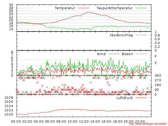Click the 1020 pressure axis label
This screenshot has width=168, height=126.
9,114
